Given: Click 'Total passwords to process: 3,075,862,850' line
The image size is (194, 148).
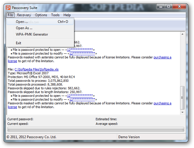Looking at the screenshot, I should 38,81.
